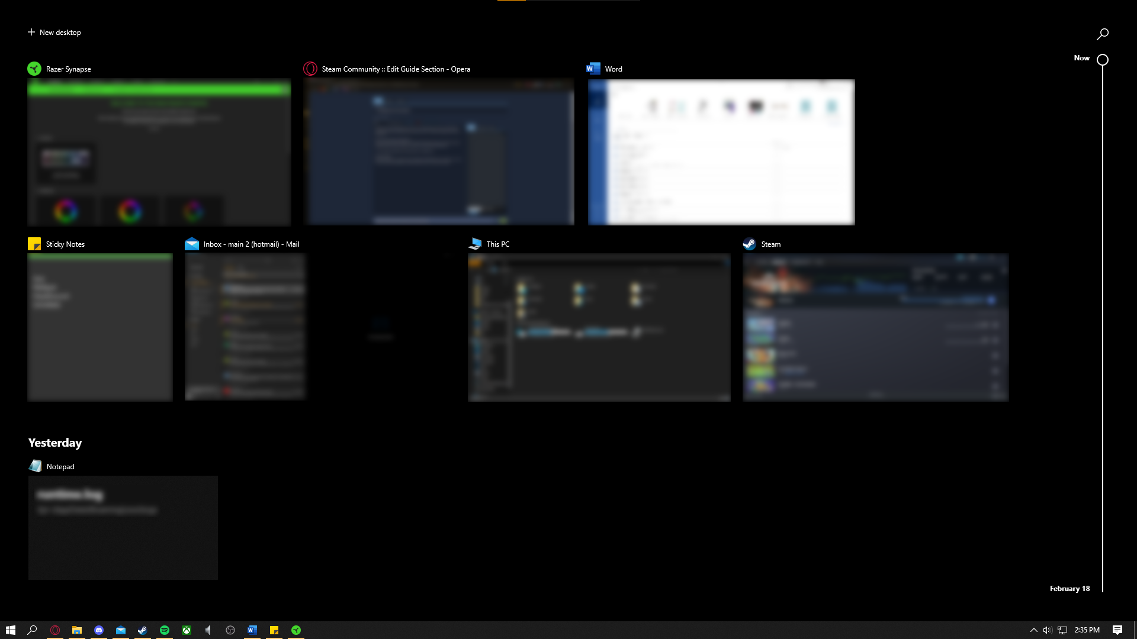
Task: Open Spotify from the taskbar
Action: tap(165, 630)
